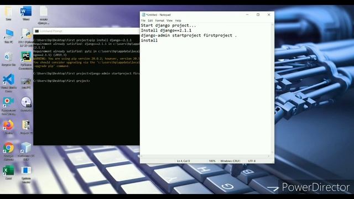The image size is (354, 199).
Task: Launch Google Chrome from the desktop
Action: (x=8, y=148)
